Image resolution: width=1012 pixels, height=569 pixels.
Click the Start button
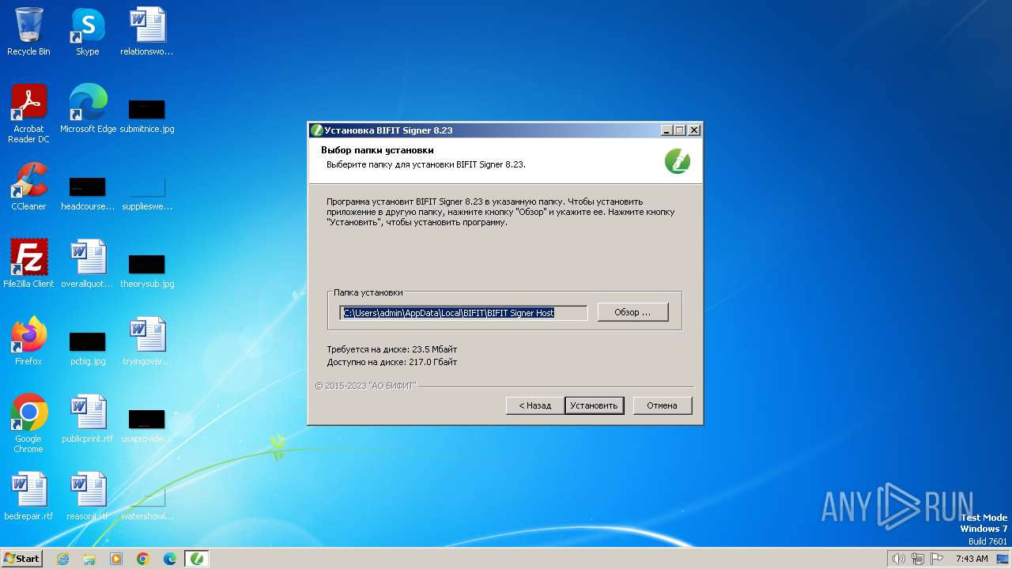click(21, 559)
